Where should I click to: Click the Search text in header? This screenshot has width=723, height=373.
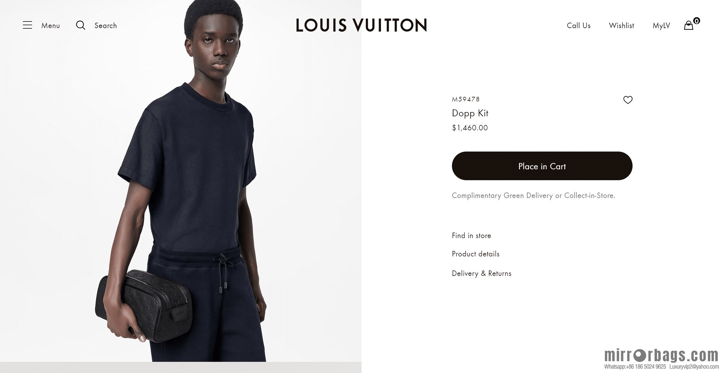(x=106, y=25)
